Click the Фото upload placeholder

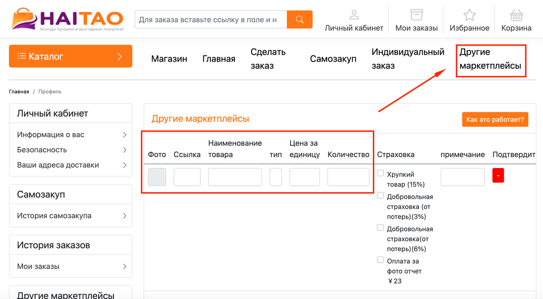coord(157,177)
